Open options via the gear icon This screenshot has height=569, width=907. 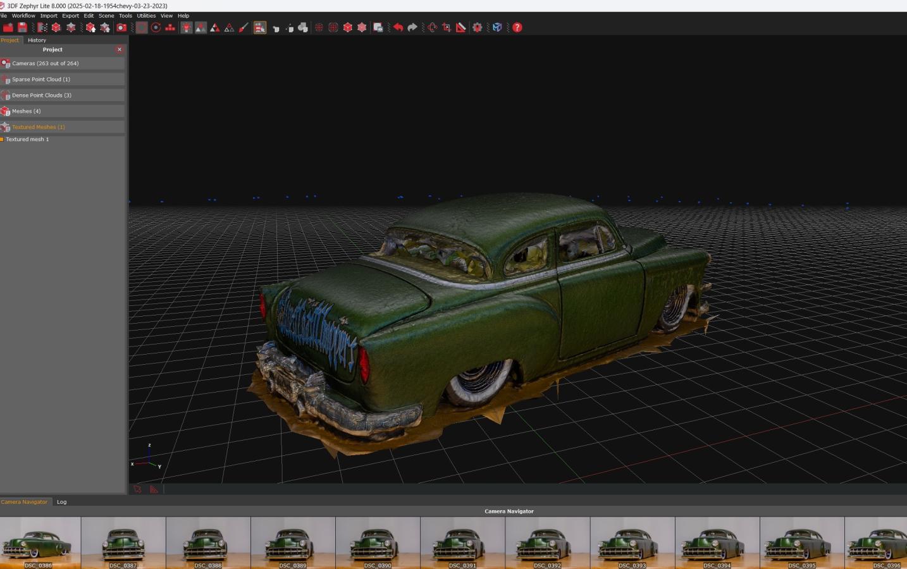(x=478, y=27)
